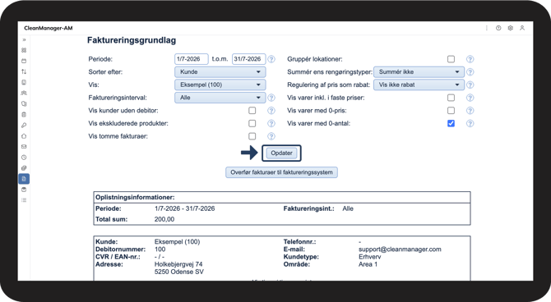Viewport: 551px width, 302px height.
Task: Click the CleanManager-AM title
Action: tap(49, 28)
